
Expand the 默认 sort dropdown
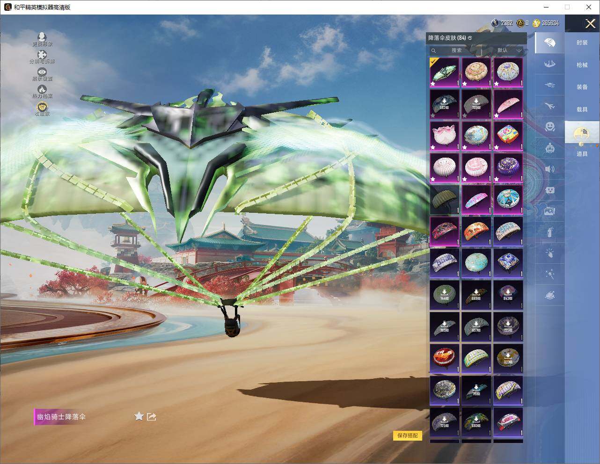[509, 51]
